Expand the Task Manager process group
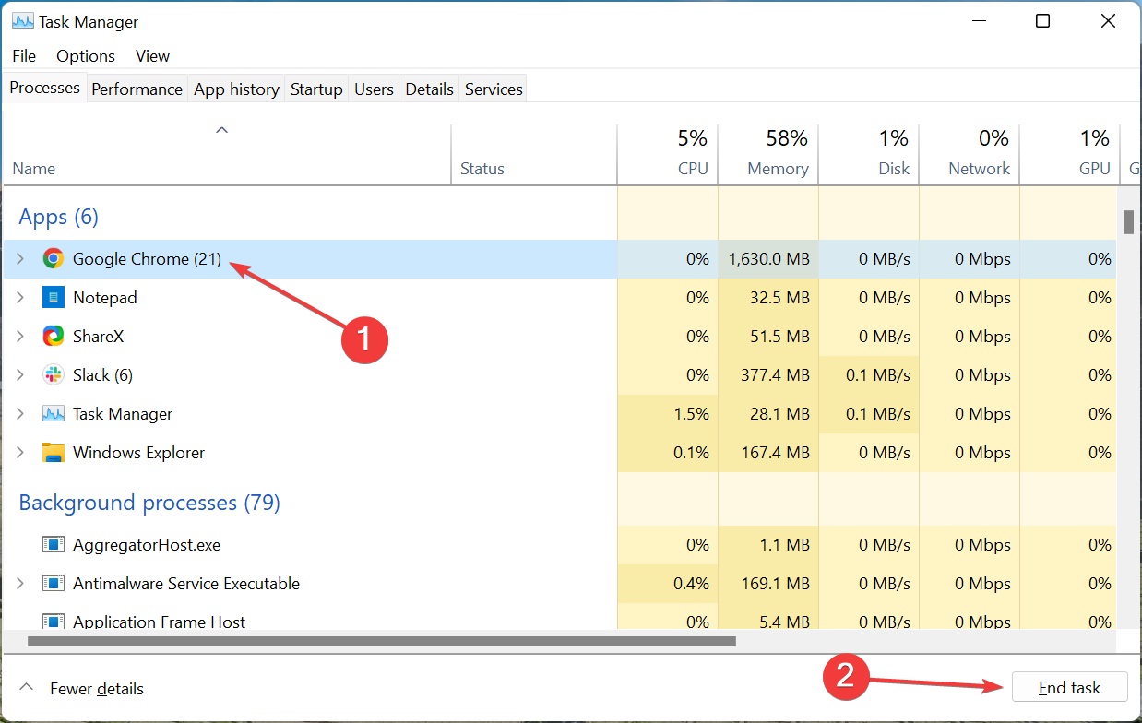Viewport: 1142px width, 723px height. (x=20, y=414)
